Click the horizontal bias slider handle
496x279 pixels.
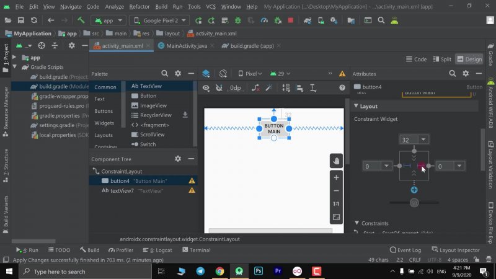pos(414,203)
